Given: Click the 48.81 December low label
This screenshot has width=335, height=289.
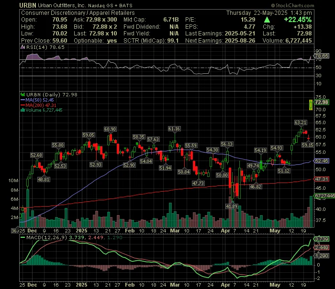Looking at the screenshot, I should click(44, 179).
